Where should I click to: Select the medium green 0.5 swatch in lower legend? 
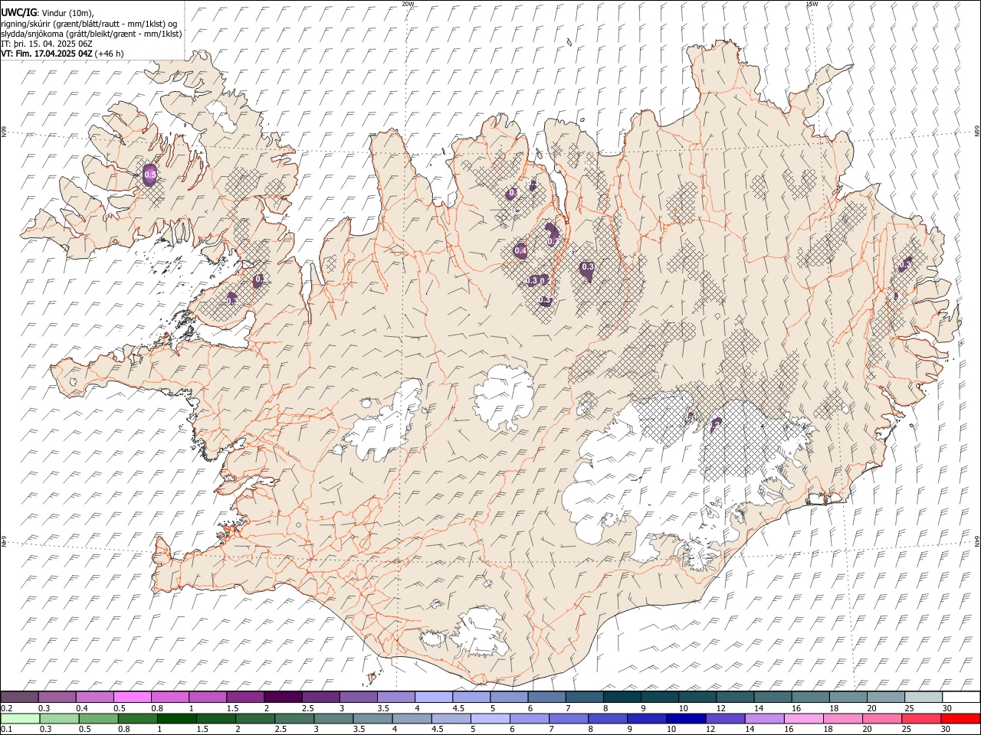pos(99,718)
